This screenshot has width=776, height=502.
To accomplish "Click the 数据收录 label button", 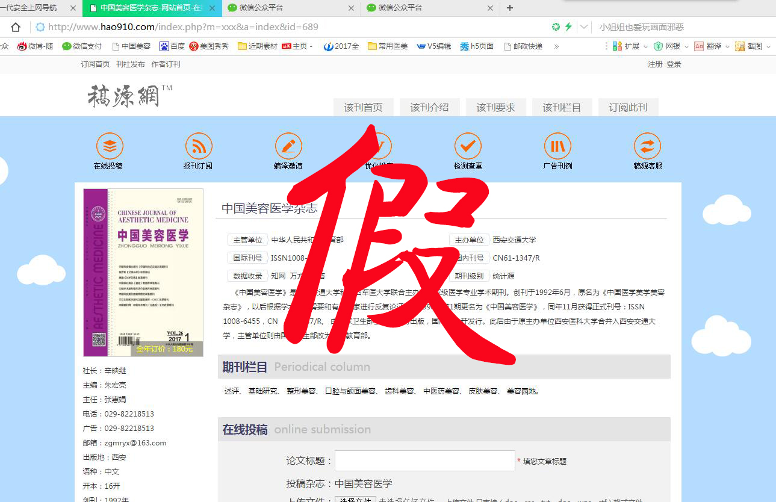I will click(x=247, y=276).
